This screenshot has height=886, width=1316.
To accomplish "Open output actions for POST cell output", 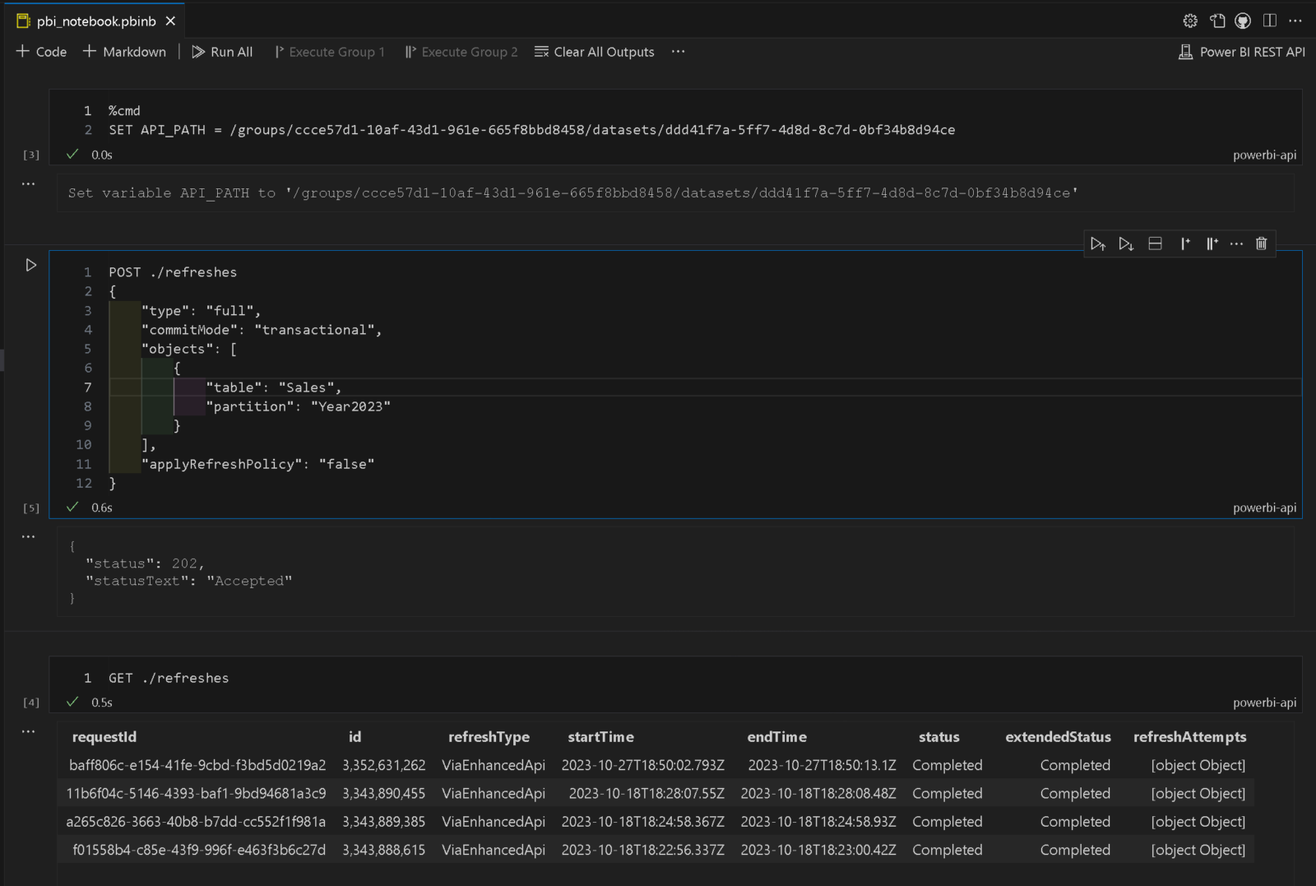I will coord(29,536).
